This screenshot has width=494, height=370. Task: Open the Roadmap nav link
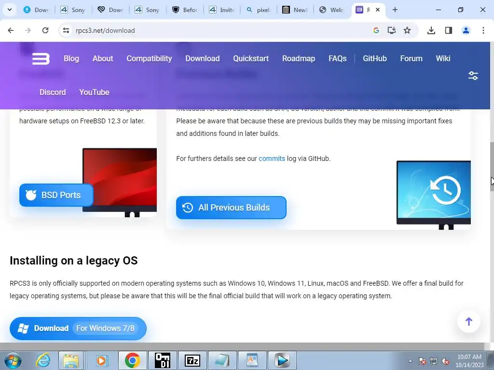(x=298, y=58)
